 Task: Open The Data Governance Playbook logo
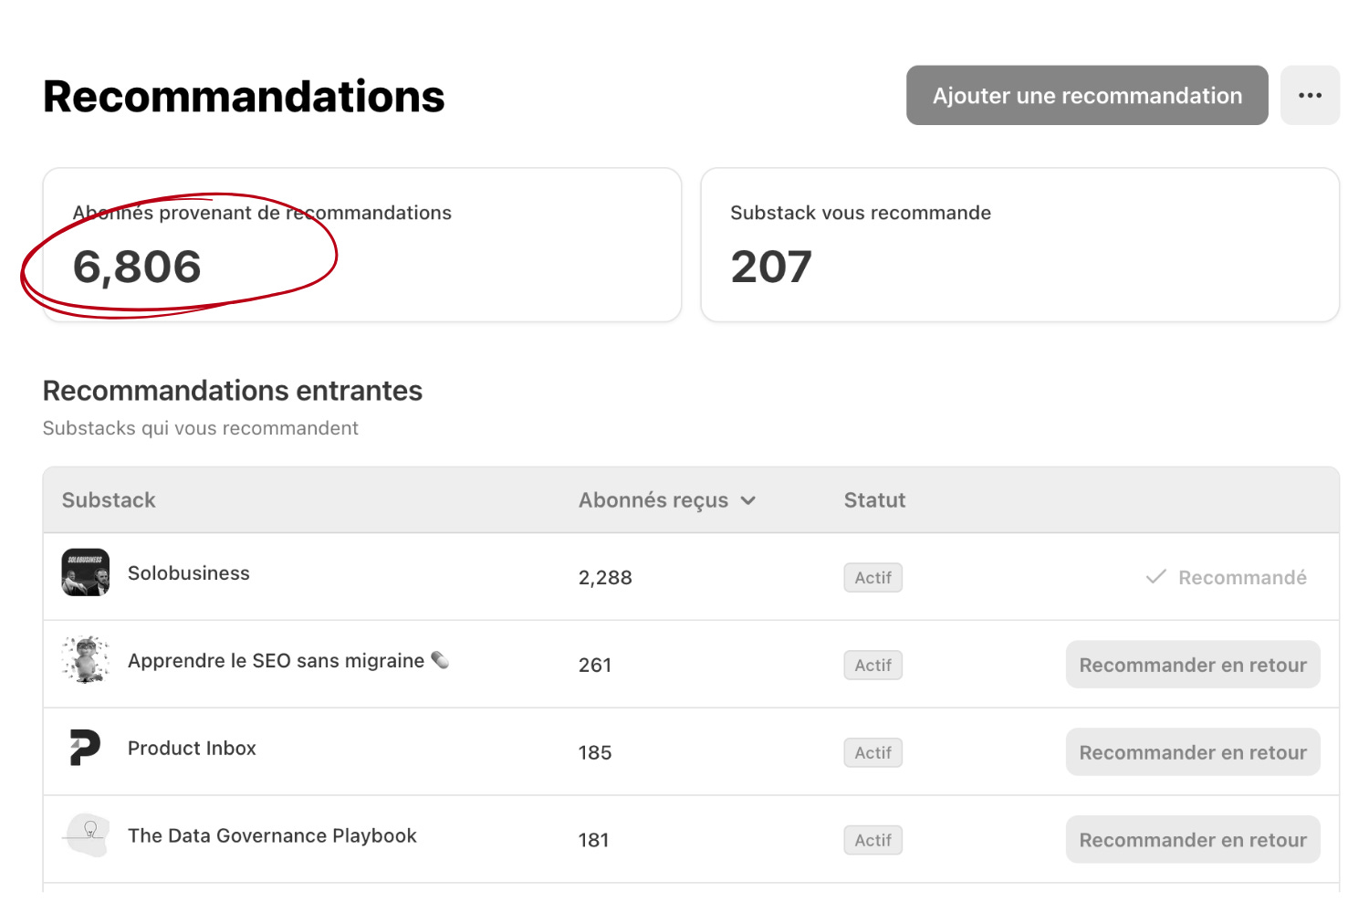pyautogui.click(x=86, y=835)
